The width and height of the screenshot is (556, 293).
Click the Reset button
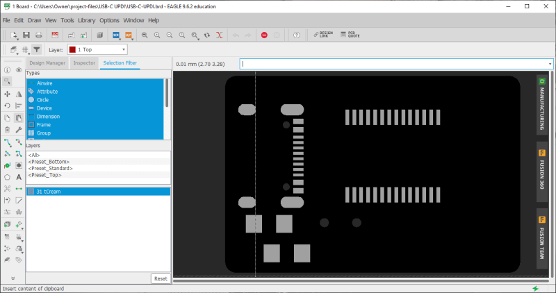coord(161,278)
